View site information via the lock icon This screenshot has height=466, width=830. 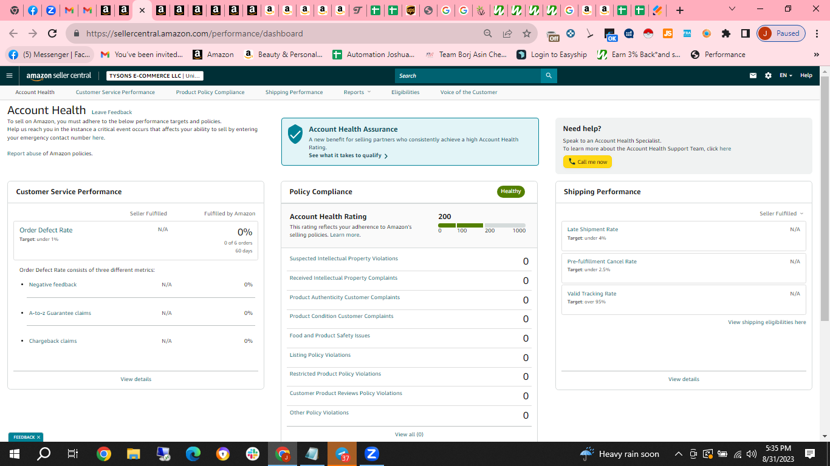tap(76, 33)
